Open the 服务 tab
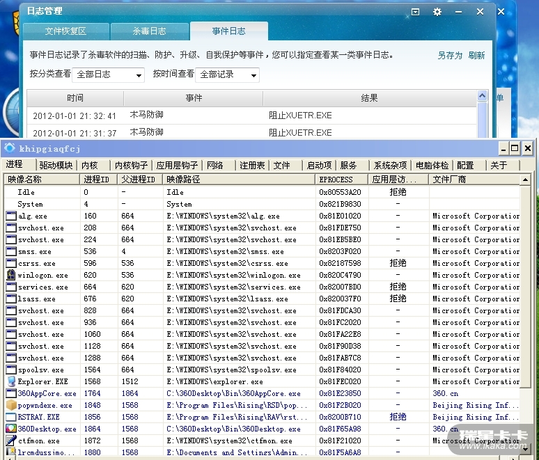The width and height of the screenshot is (539, 460). [348, 165]
